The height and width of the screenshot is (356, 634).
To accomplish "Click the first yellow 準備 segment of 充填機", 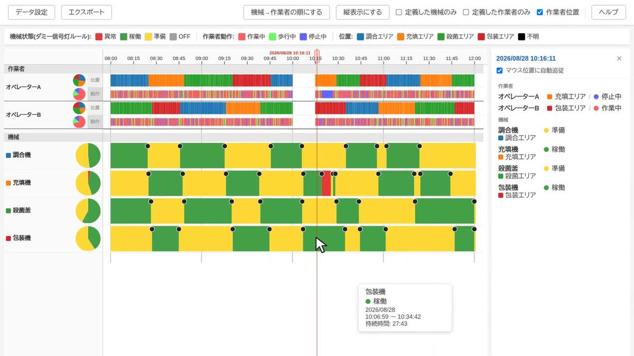I will coord(129,183).
